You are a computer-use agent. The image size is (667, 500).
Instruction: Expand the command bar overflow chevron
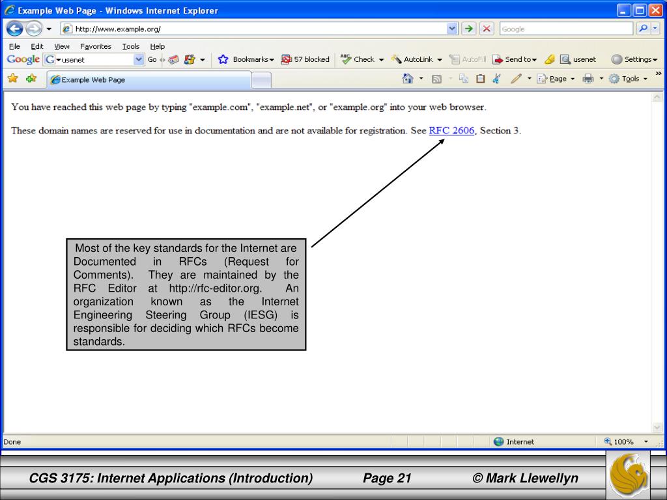(x=659, y=74)
